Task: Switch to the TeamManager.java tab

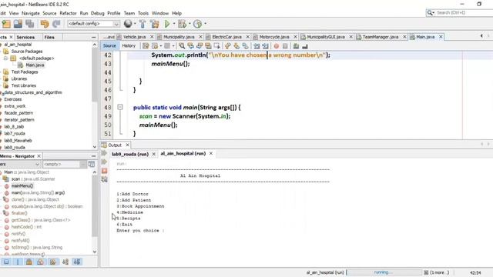Action: click(380, 37)
